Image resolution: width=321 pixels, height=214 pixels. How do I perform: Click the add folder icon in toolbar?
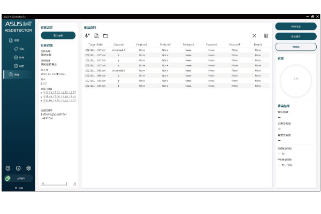tap(105, 36)
